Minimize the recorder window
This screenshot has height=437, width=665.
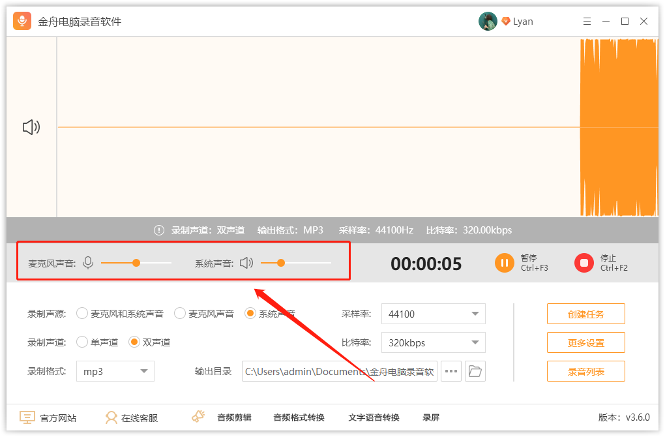pos(606,22)
